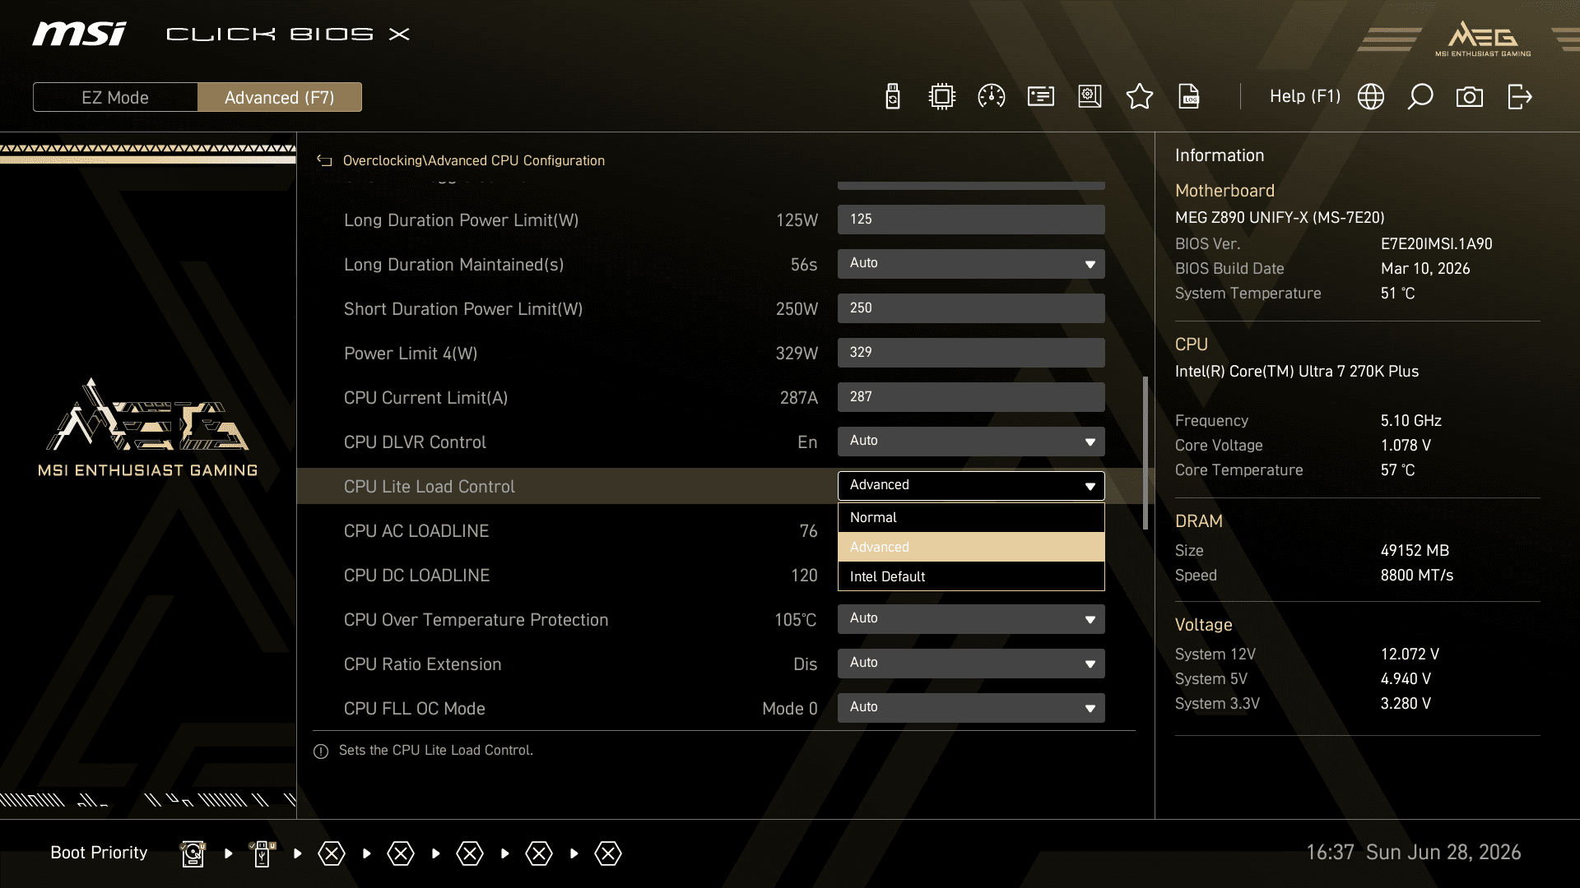Screen dimensions: 1580x888
Task: Edit the Long Duration Power Limit field
Action: point(971,220)
